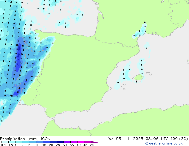Click the '16' precipitation value on map

pyautogui.click(x=18, y=92)
